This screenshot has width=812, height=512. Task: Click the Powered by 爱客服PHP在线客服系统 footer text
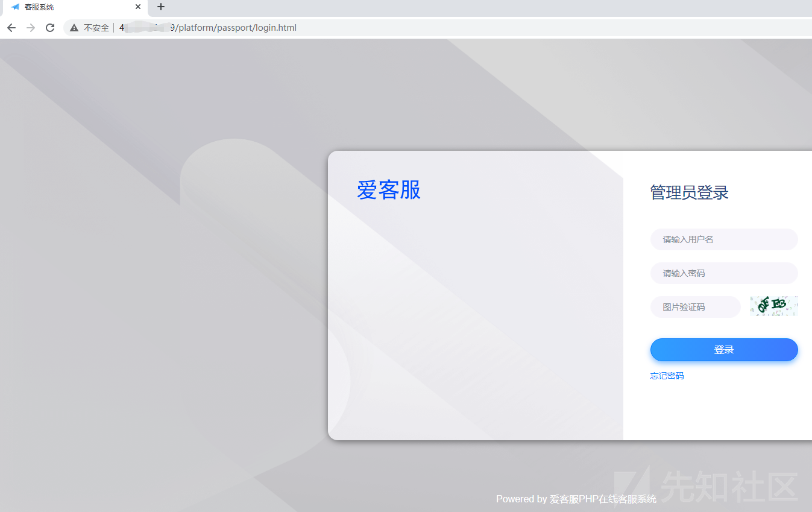576,499
